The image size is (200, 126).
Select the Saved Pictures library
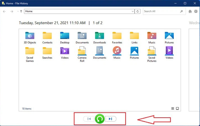click(x=152, y=54)
